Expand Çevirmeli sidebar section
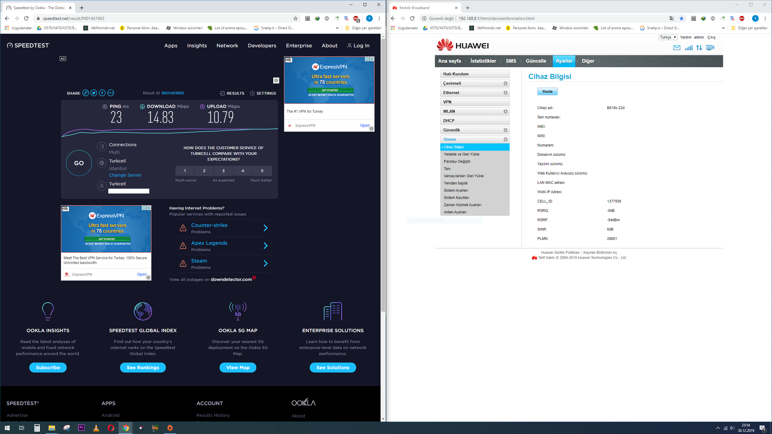Image resolution: width=772 pixels, height=434 pixels. coord(475,83)
